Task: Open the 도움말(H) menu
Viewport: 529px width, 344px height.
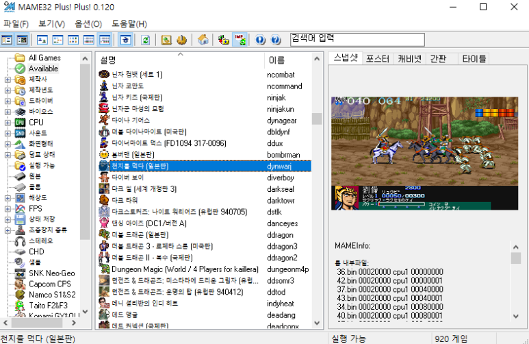Action: 129,24
